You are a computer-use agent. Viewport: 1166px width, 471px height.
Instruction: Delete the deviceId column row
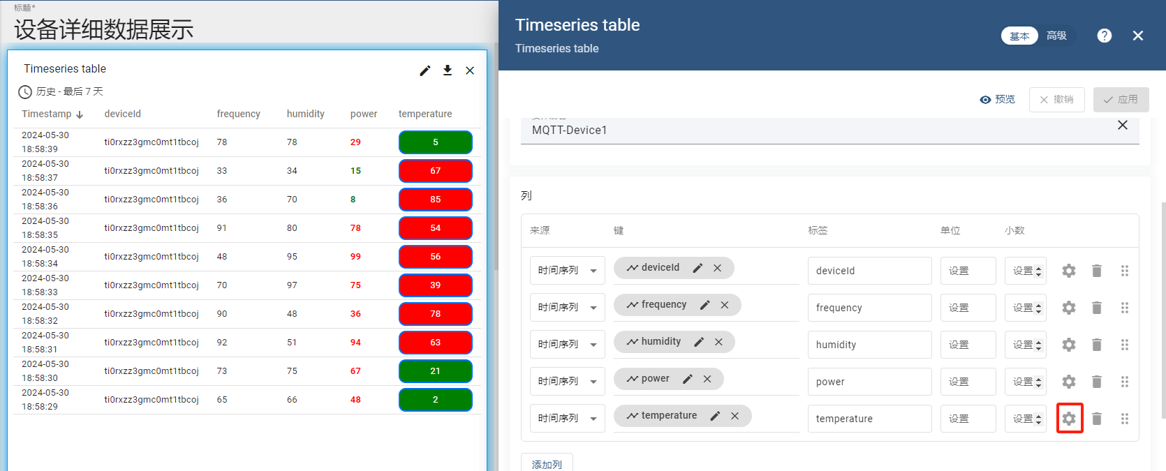(x=1097, y=271)
